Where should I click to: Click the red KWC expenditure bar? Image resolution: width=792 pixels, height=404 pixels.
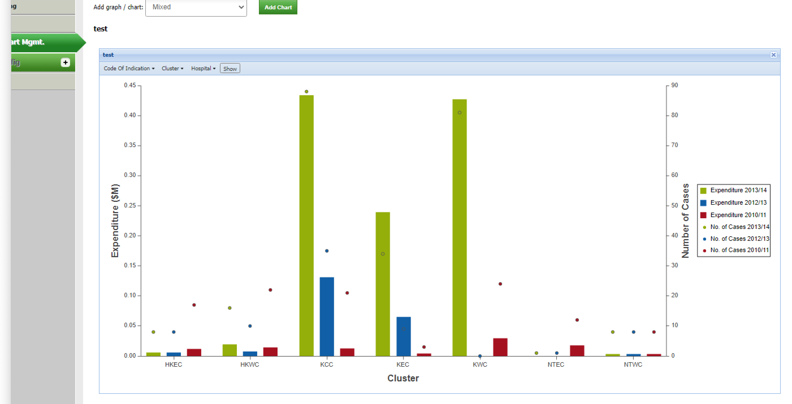point(500,347)
